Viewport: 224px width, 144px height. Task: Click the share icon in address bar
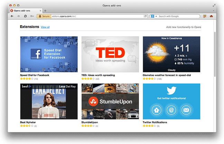pos(145,16)
